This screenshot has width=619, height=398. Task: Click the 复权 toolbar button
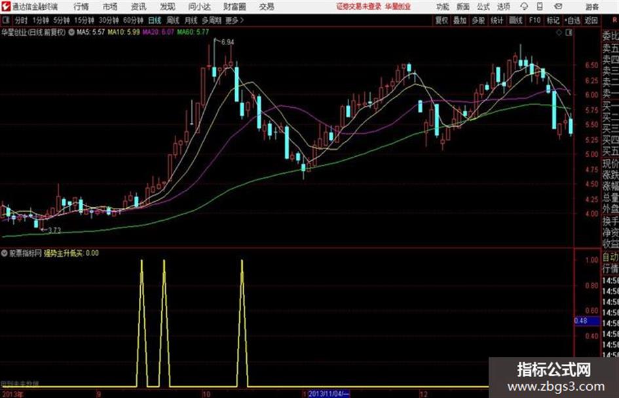coord(441,20)
